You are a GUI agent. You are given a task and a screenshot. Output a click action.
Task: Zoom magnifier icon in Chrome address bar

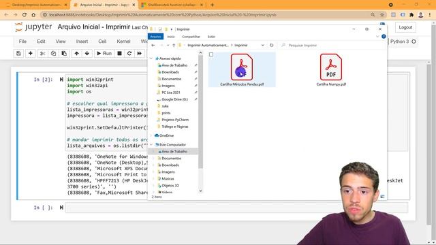point(373,15)
